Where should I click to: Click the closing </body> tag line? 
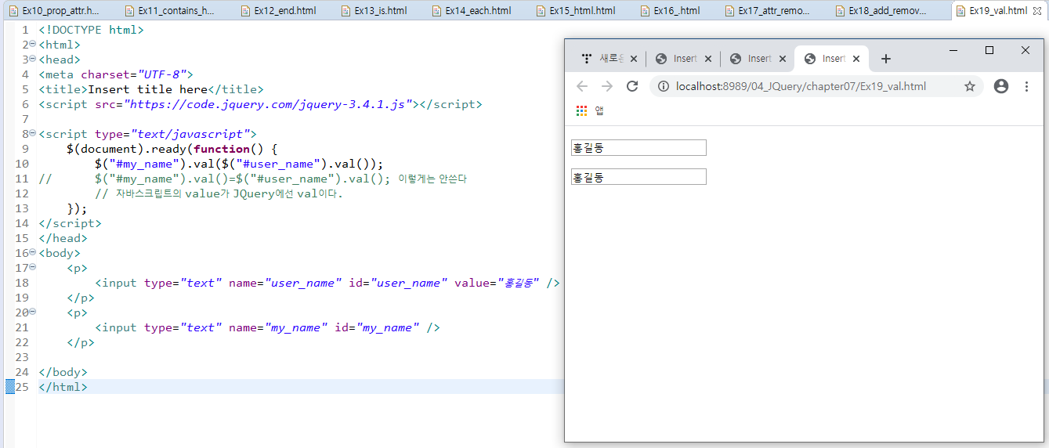tap(63, 372)
